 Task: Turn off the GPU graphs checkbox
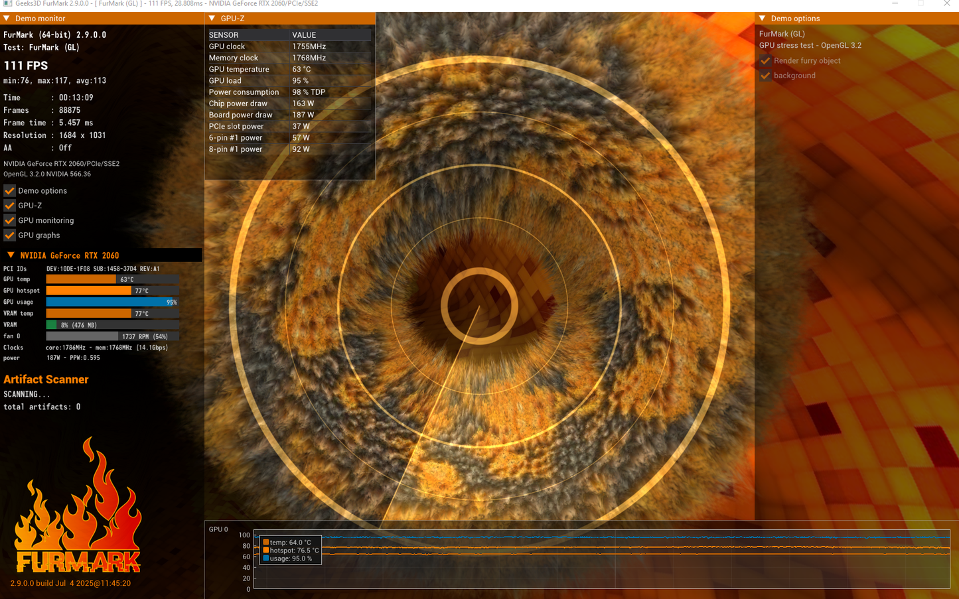coord(9,235)
